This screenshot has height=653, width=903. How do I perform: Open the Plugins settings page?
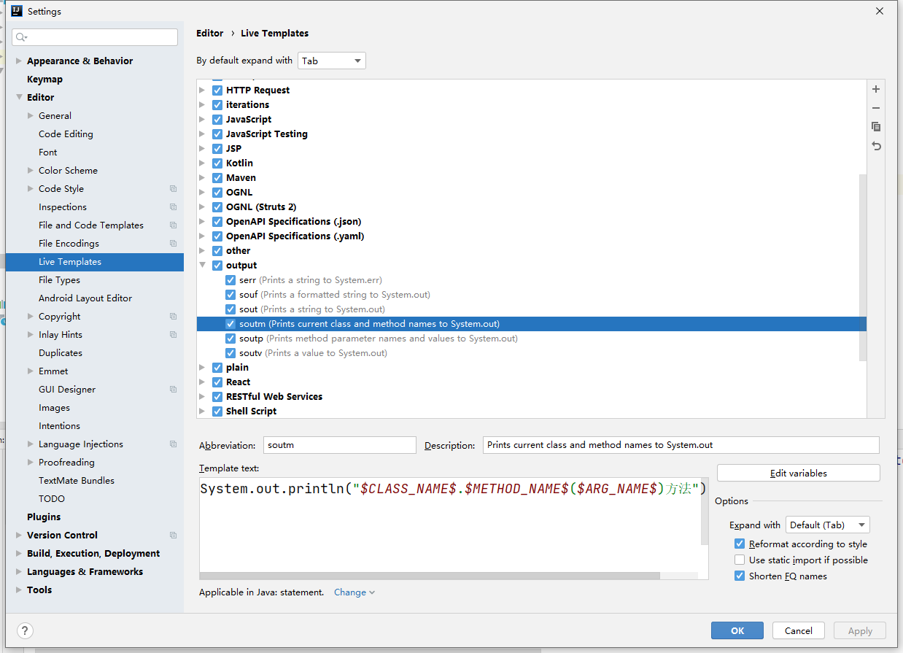[x=44, y=517]
